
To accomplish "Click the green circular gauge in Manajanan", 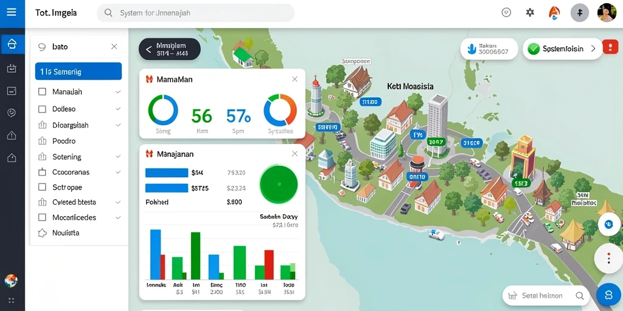I will [279, 184].
